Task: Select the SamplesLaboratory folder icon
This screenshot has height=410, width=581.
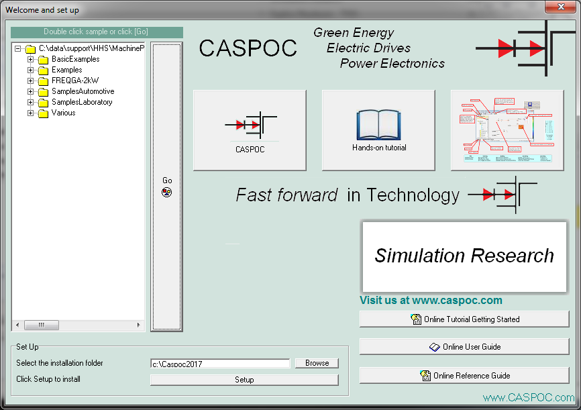Action: point(44,103)
